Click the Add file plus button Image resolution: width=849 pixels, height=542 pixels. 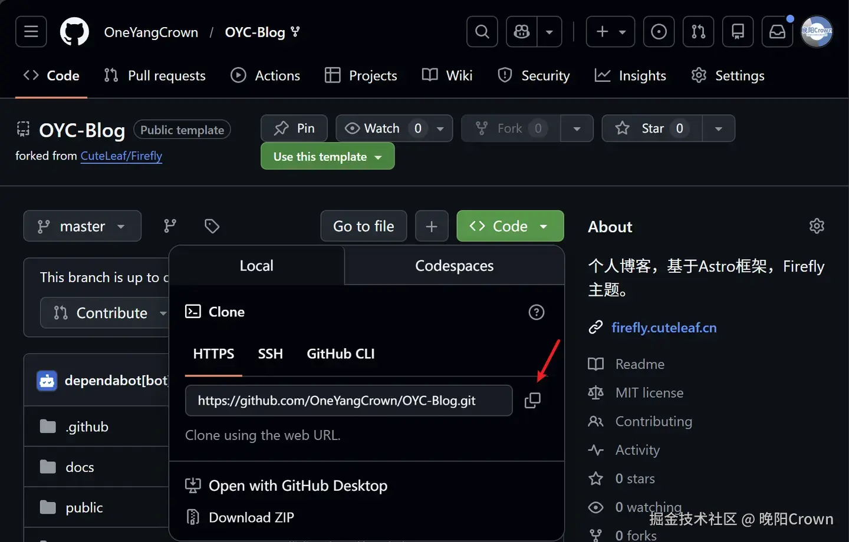click(432, 226)
